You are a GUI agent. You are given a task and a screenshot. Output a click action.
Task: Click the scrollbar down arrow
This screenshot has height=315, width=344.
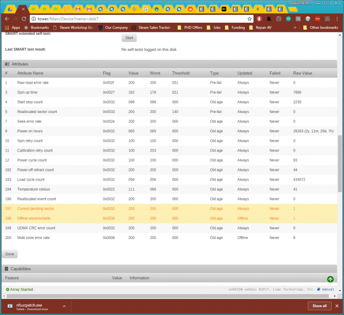tap(340, 291)
